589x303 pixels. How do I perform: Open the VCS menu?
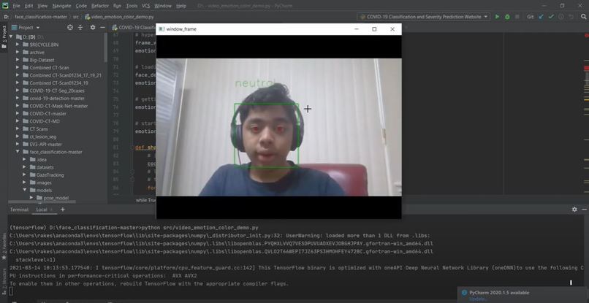[145, 6]
